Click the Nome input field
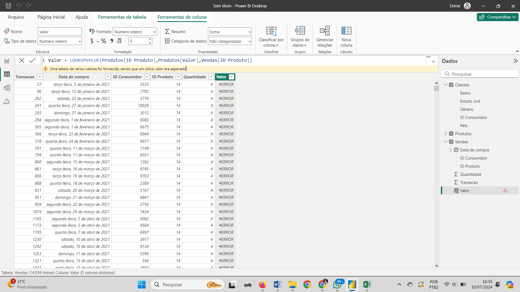 [60, 32]
